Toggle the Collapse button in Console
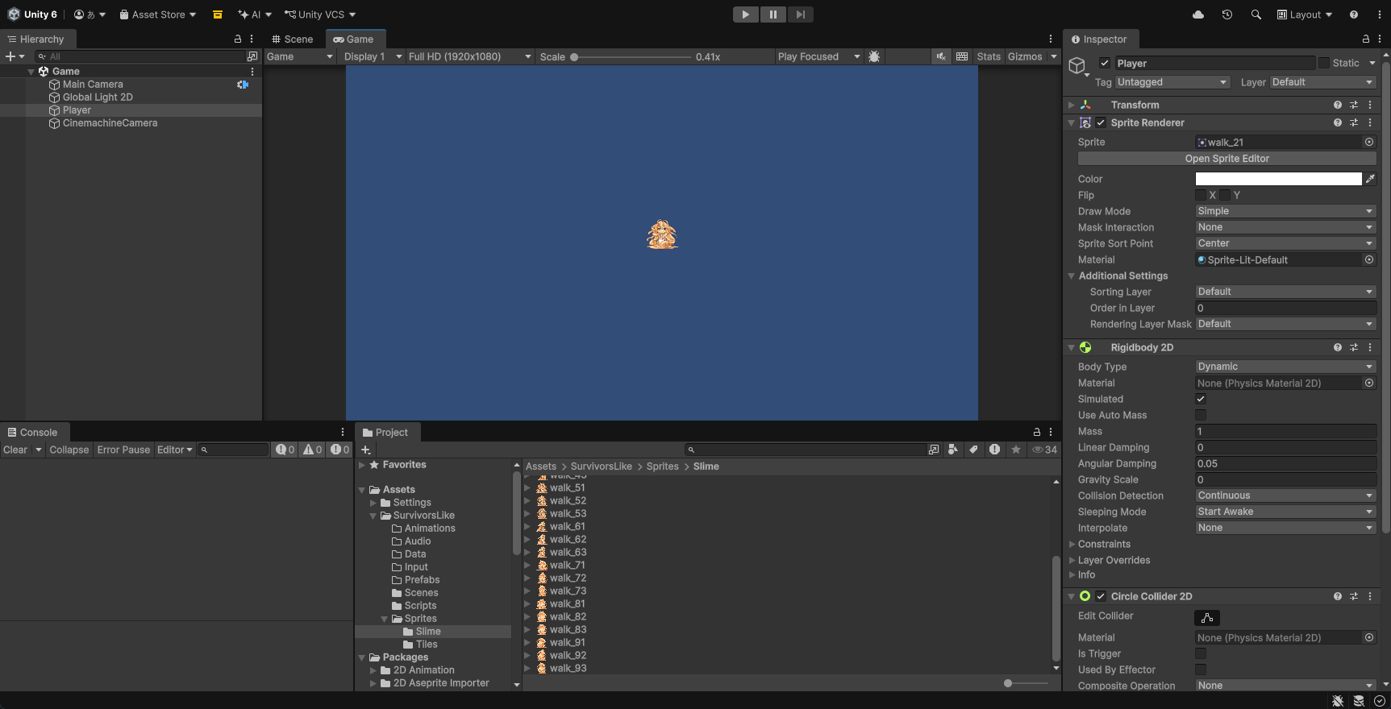Image resolution: width=1391 pixels, height=709 pixels. pos(69,450)
